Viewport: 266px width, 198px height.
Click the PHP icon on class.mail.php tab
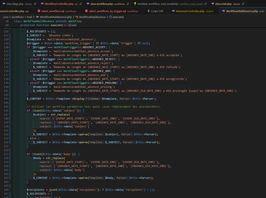(212, 4)
